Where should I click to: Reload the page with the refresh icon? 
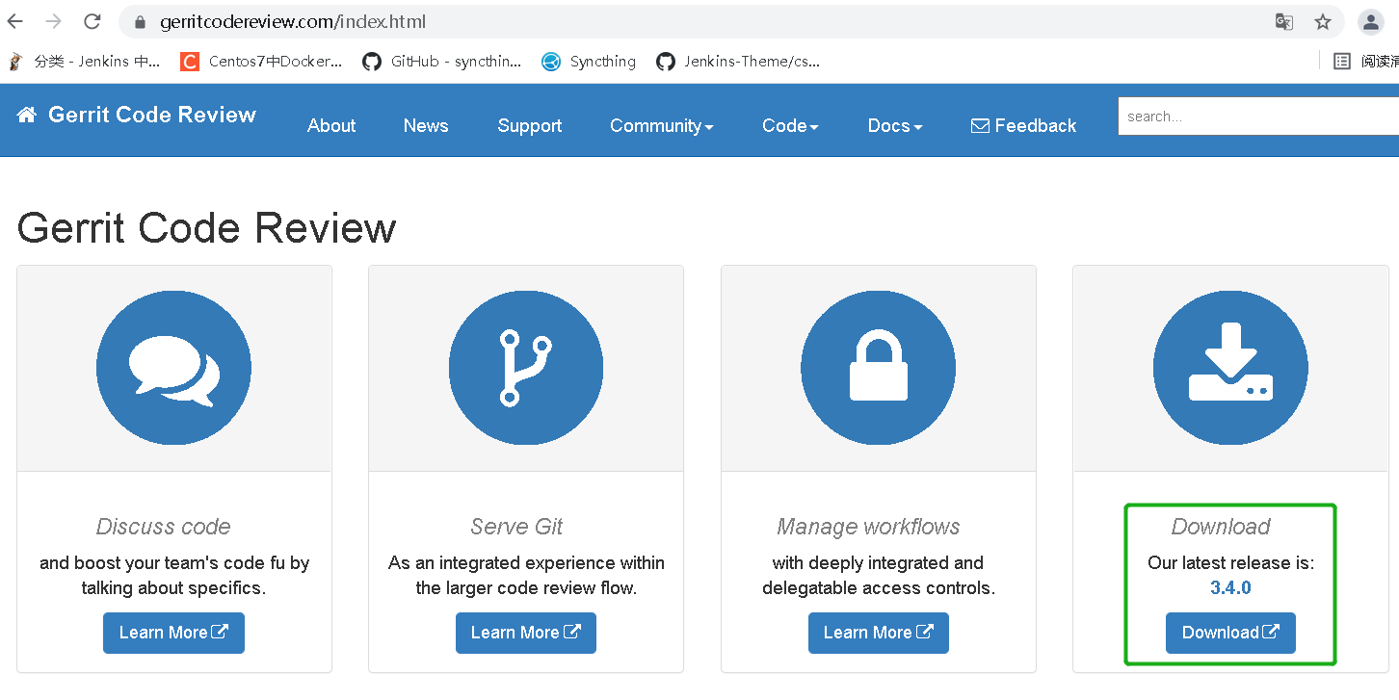(92, 21)
